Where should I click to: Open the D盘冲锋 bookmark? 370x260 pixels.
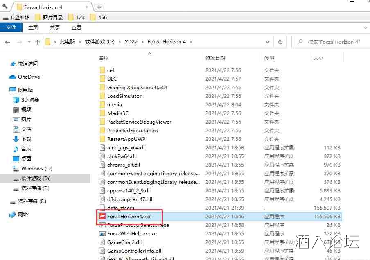click(x=16, y=17)
